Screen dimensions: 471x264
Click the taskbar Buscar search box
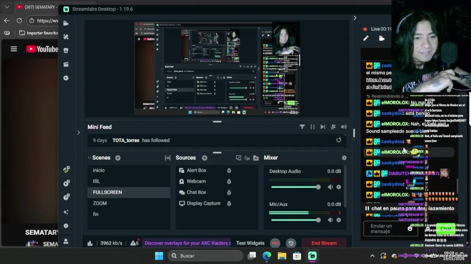[205, 256]
